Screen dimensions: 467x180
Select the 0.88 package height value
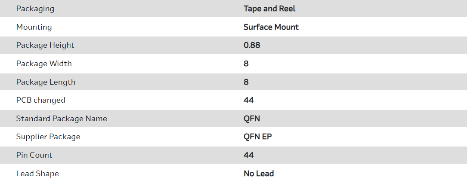pyautogui.click(x=252, y=45)
